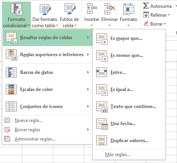Expand the 'Barras de datos' submenu
The image size is (177, 163).
tap(48, 72)
